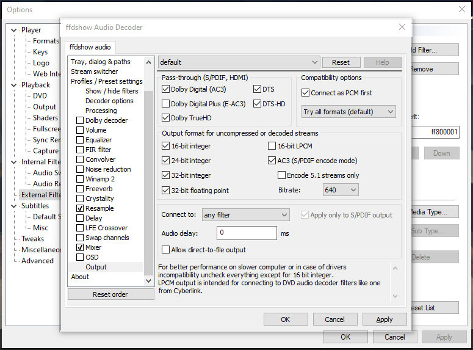Image resolution: width=473 pixels, height=350 pixels.
Task: Uncheck the Mixer filter checkbox
Action: 80,247
